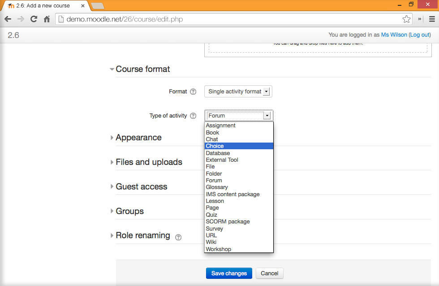
Task: Click the Cancel button
Action: (270, 273)
